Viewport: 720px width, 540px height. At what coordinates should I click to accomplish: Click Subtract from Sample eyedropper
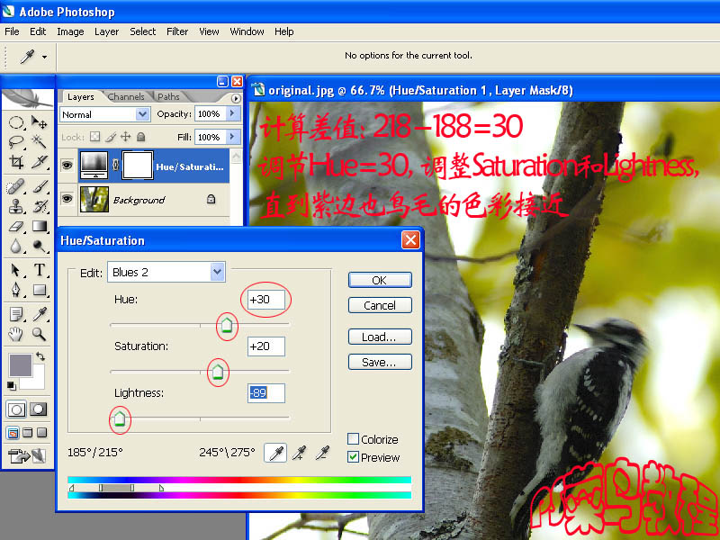[x=322, y=454]
